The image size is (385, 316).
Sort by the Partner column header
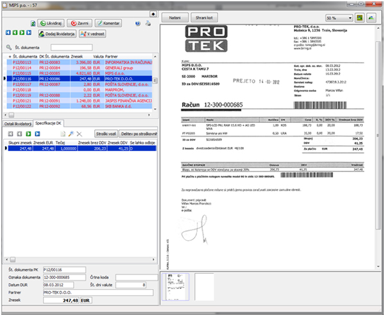[128, 56]
